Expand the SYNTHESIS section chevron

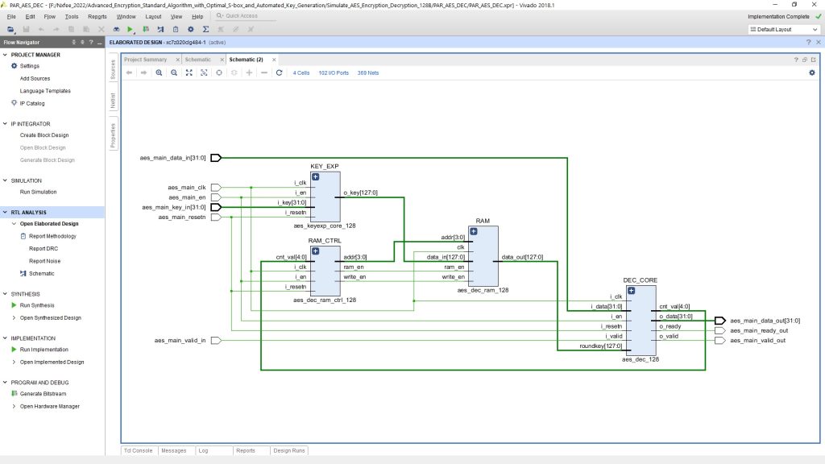coord(6,293)
